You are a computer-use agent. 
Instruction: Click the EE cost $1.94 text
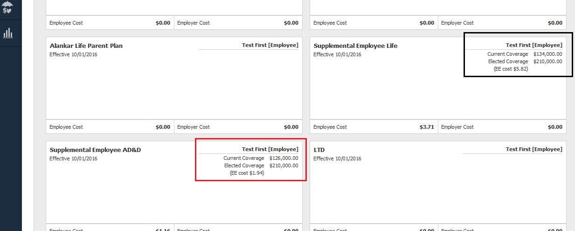coord(247,173)
